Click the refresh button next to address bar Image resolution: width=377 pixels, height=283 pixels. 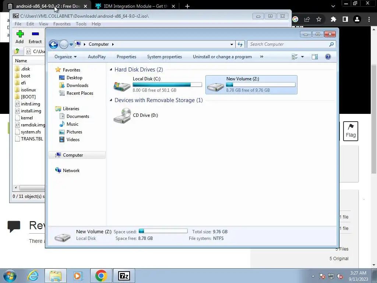[x=240, y=44]
